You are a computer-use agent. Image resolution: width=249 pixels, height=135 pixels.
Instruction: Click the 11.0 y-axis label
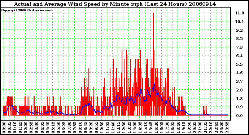[x=240, y=13]
